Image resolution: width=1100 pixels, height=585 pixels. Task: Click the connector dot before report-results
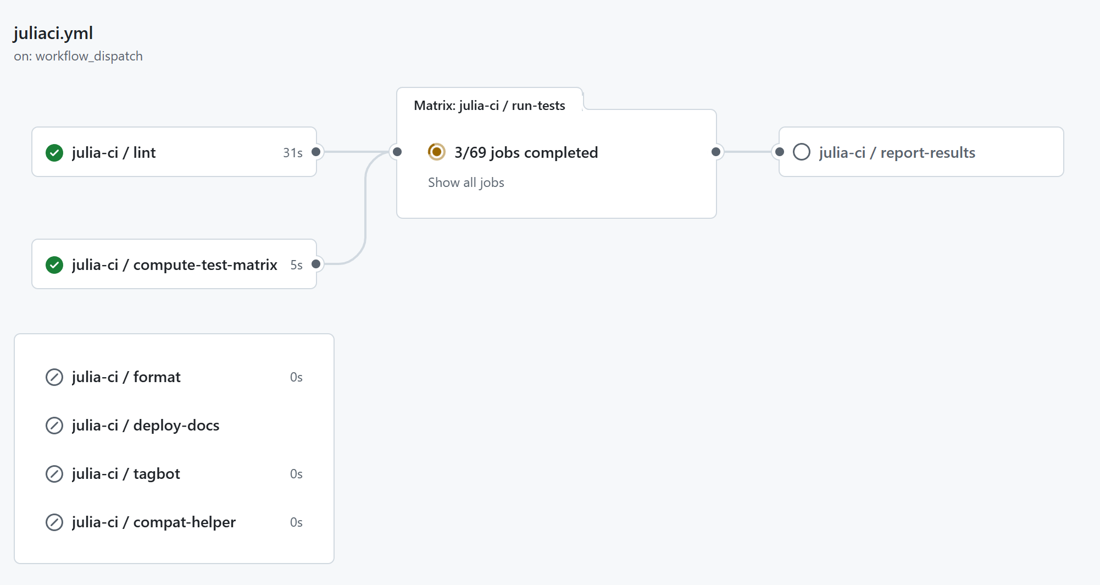coord(779,152)
